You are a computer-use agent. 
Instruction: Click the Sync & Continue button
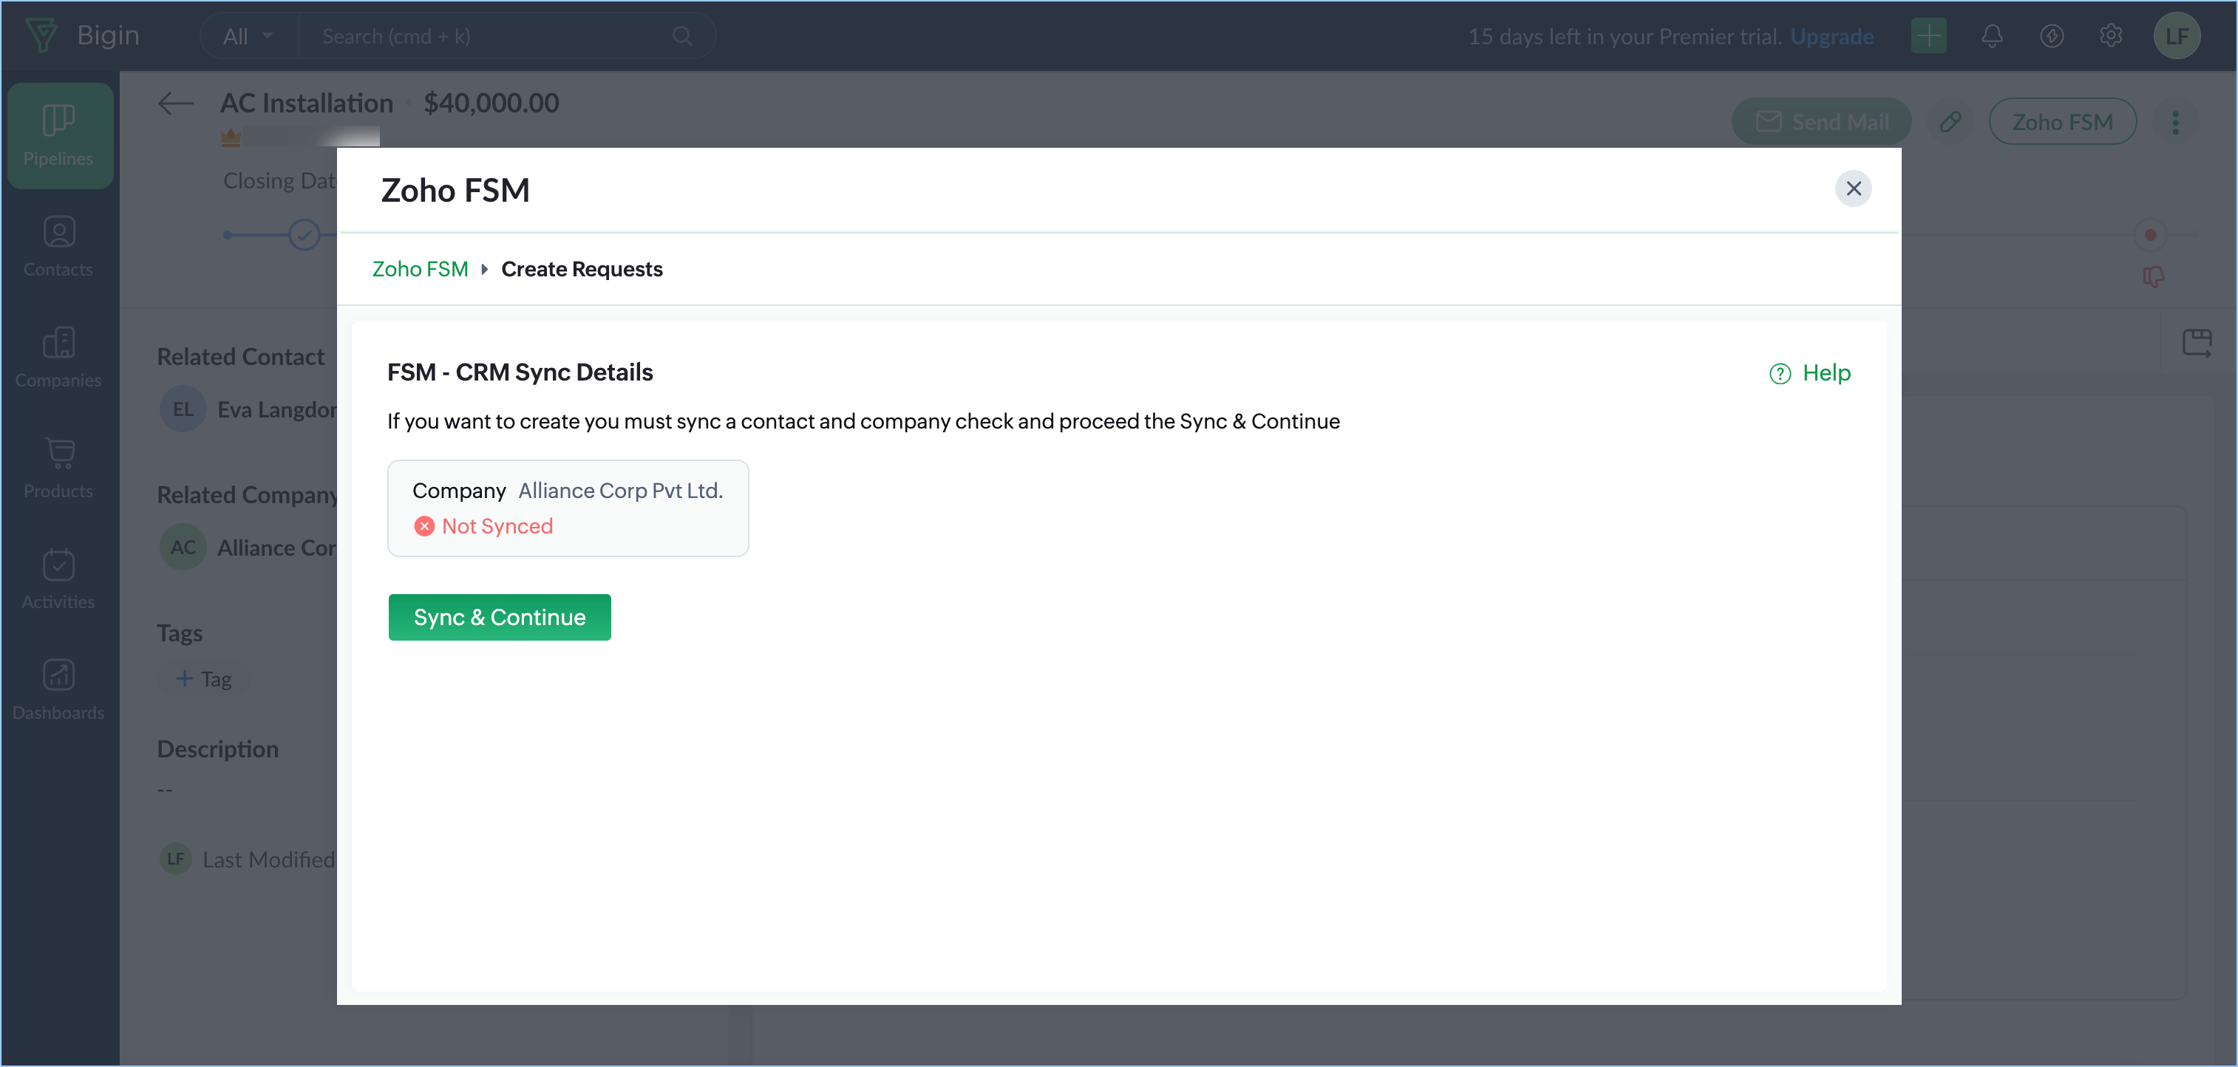click(x=500, y=617)
